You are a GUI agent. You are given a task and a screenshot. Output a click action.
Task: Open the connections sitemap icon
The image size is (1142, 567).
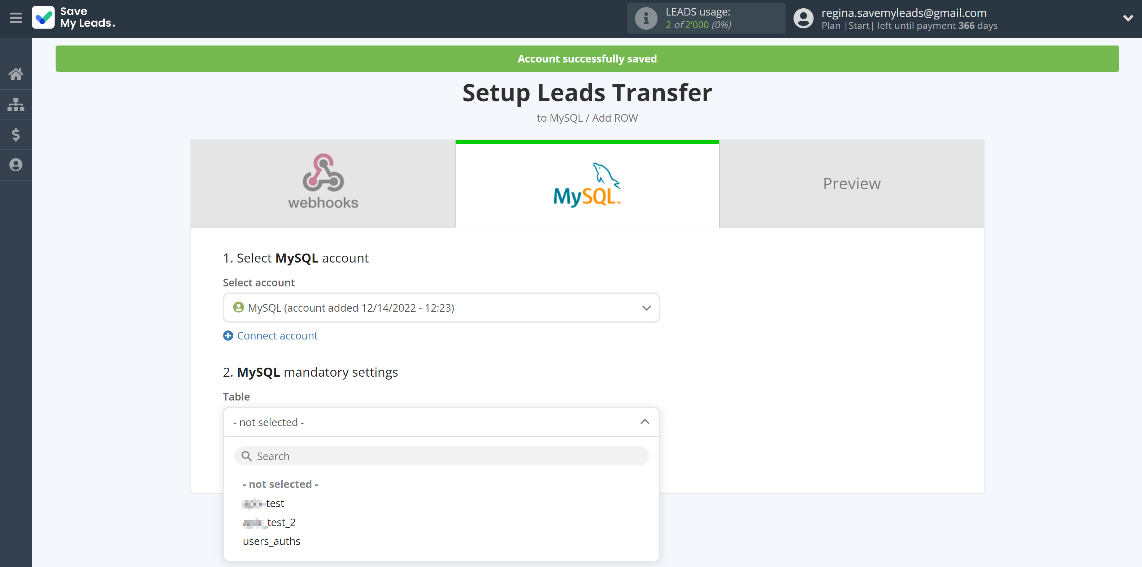click(16, 104)
